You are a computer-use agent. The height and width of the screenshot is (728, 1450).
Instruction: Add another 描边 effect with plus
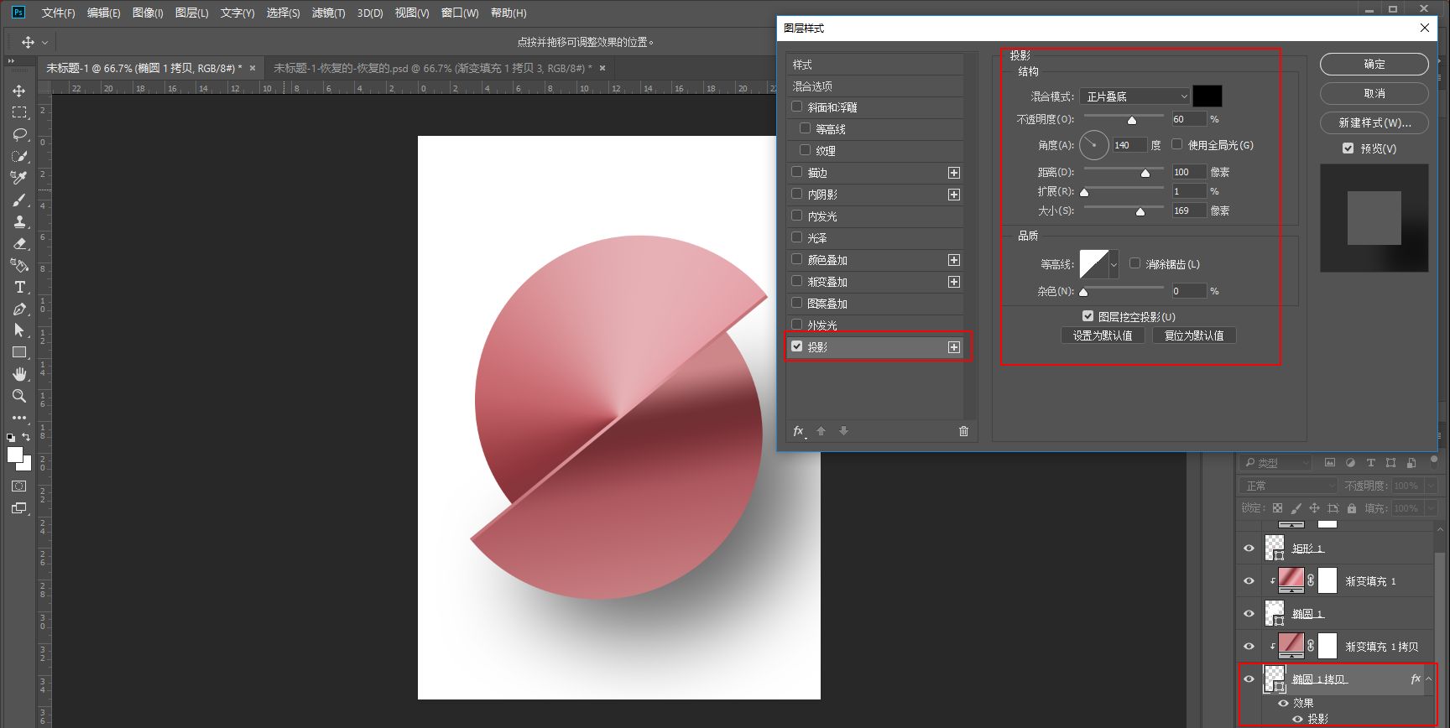[954, 173]
